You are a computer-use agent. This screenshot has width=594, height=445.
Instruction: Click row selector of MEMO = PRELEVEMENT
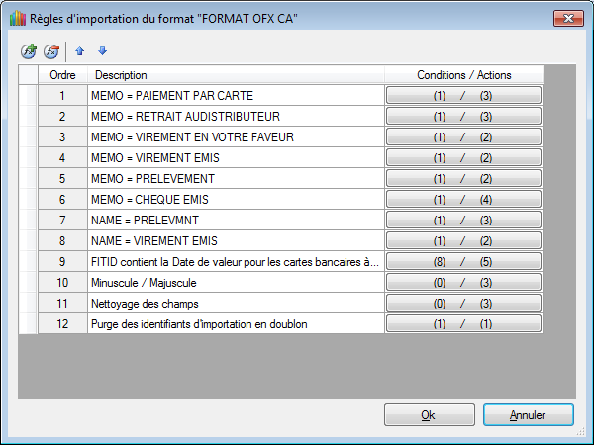click(x=28, y=179)
